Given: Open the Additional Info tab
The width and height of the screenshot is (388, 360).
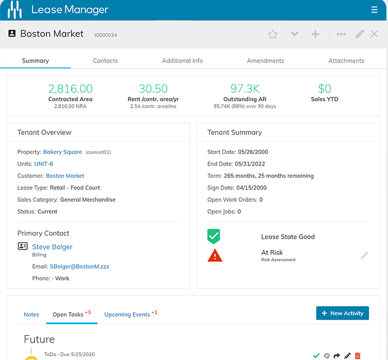Looking at the screenshot, I should click(x=183, y=61).
